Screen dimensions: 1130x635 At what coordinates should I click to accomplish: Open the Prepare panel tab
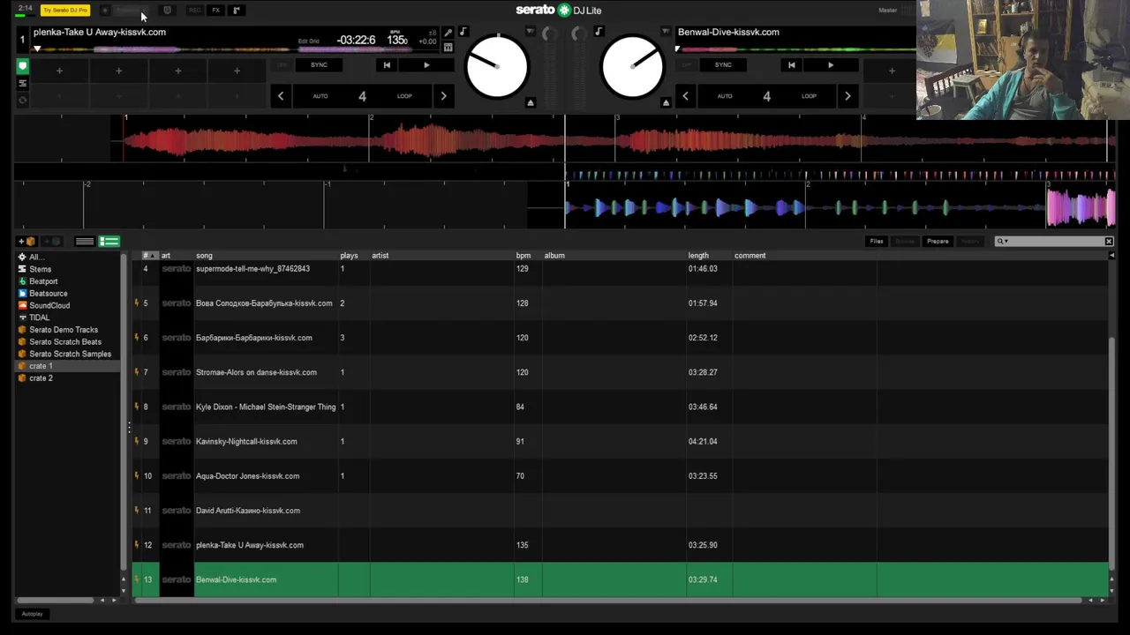938,241
